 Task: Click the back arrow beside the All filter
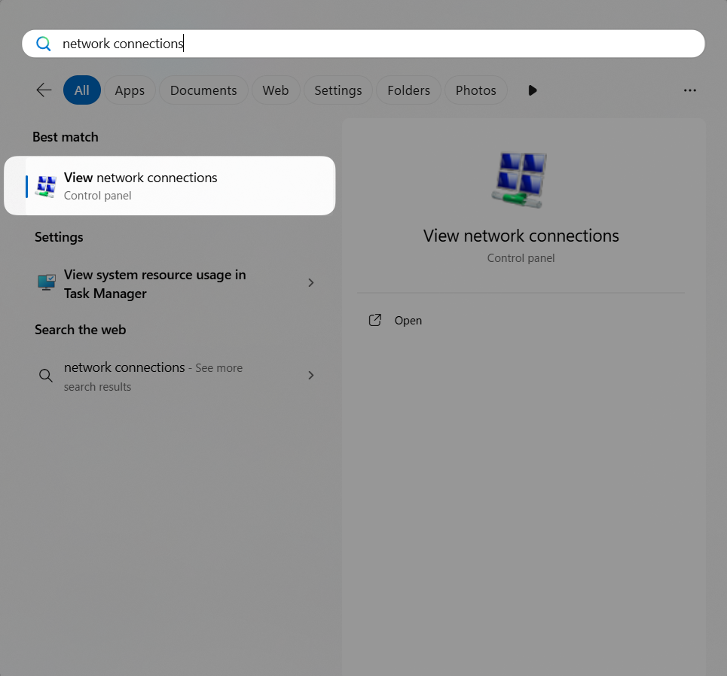(44, 90)
